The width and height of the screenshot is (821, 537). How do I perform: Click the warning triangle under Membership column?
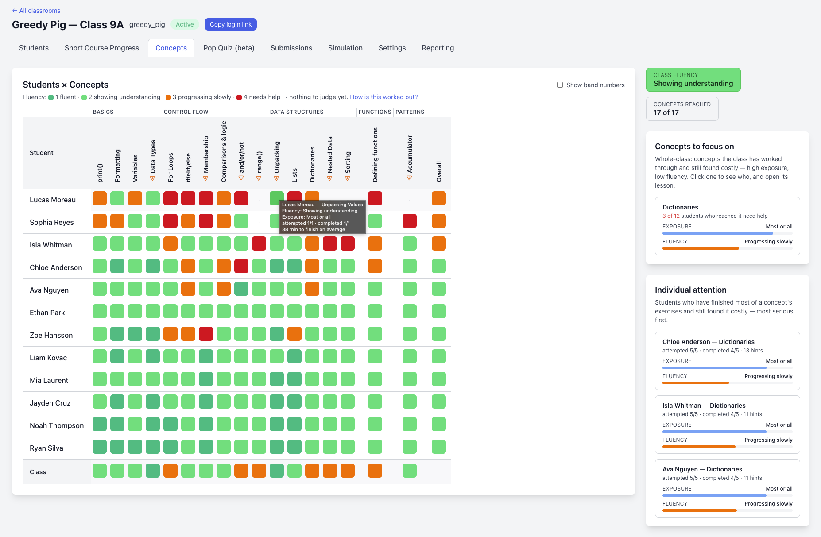point(206,178)
